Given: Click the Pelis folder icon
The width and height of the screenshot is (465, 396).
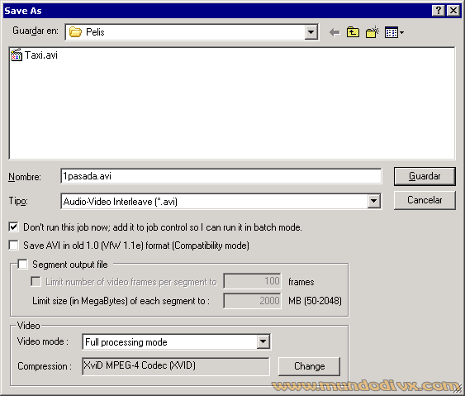Looking at the screenshot, I should coord(75,32).
